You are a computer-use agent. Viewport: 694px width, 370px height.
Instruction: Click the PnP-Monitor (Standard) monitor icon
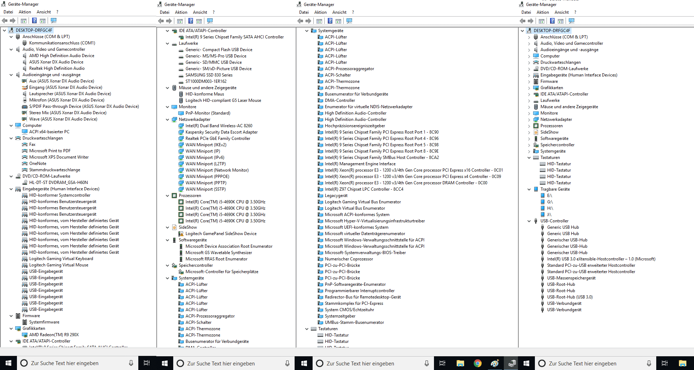point(181,113)
